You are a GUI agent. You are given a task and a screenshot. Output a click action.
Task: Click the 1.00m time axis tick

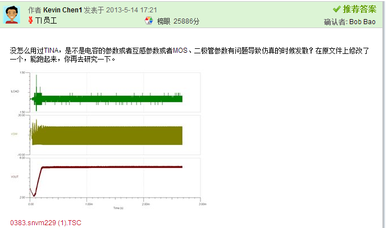[89, 204]
